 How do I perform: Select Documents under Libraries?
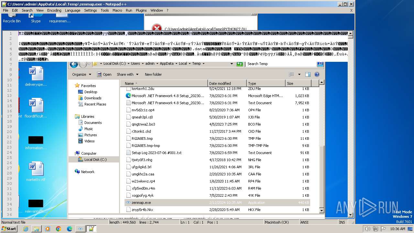coord(93,123)
